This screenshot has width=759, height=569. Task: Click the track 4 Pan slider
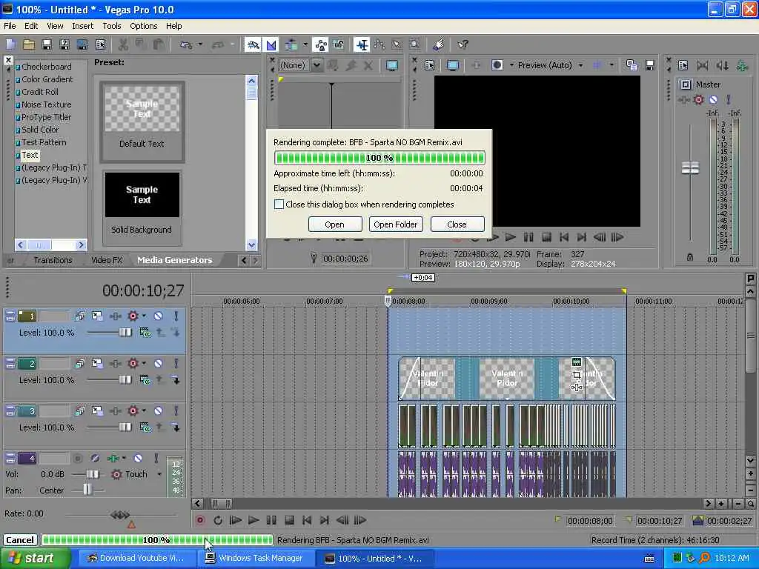[x=87, y=490]
